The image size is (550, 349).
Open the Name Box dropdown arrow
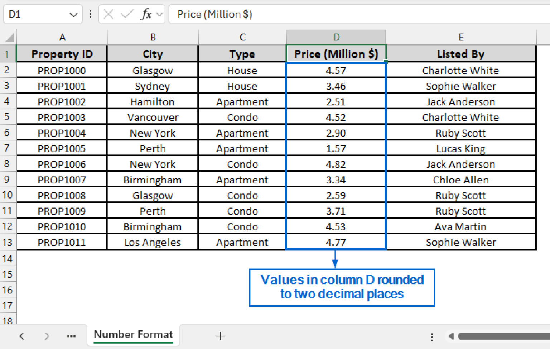point(73,14)
